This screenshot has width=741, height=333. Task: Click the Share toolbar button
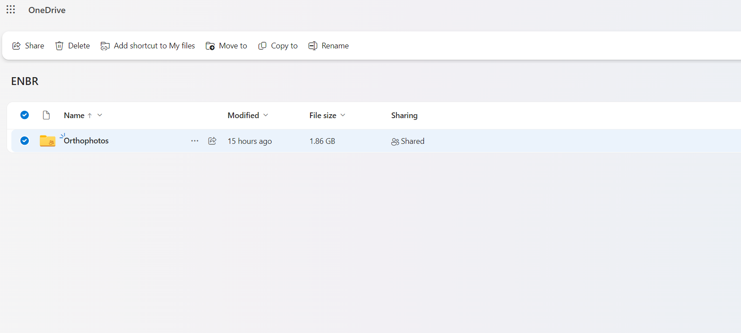point(28,46)
